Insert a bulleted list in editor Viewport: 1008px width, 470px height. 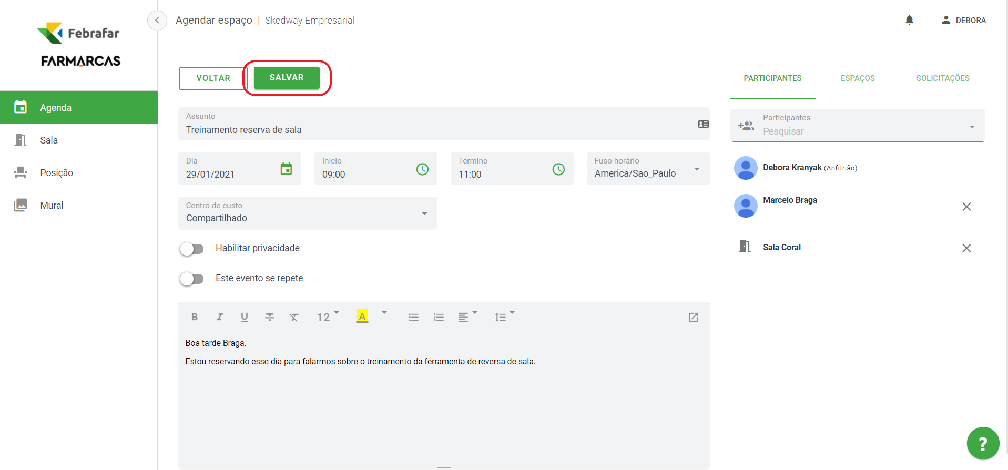coord(414,317)
